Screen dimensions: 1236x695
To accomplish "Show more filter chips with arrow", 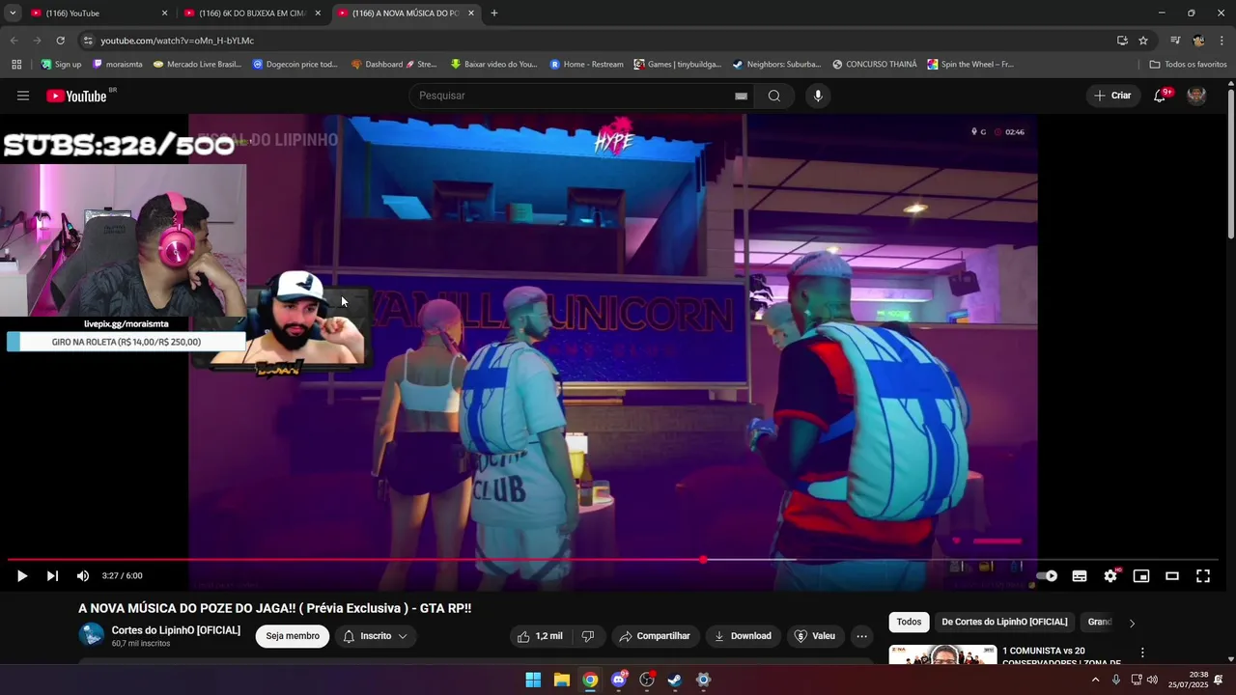I will (1132, 623).
